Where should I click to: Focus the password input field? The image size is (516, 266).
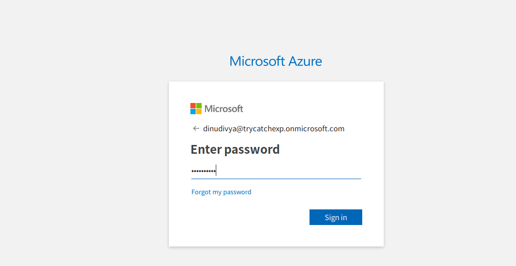[x=276, y=171]
